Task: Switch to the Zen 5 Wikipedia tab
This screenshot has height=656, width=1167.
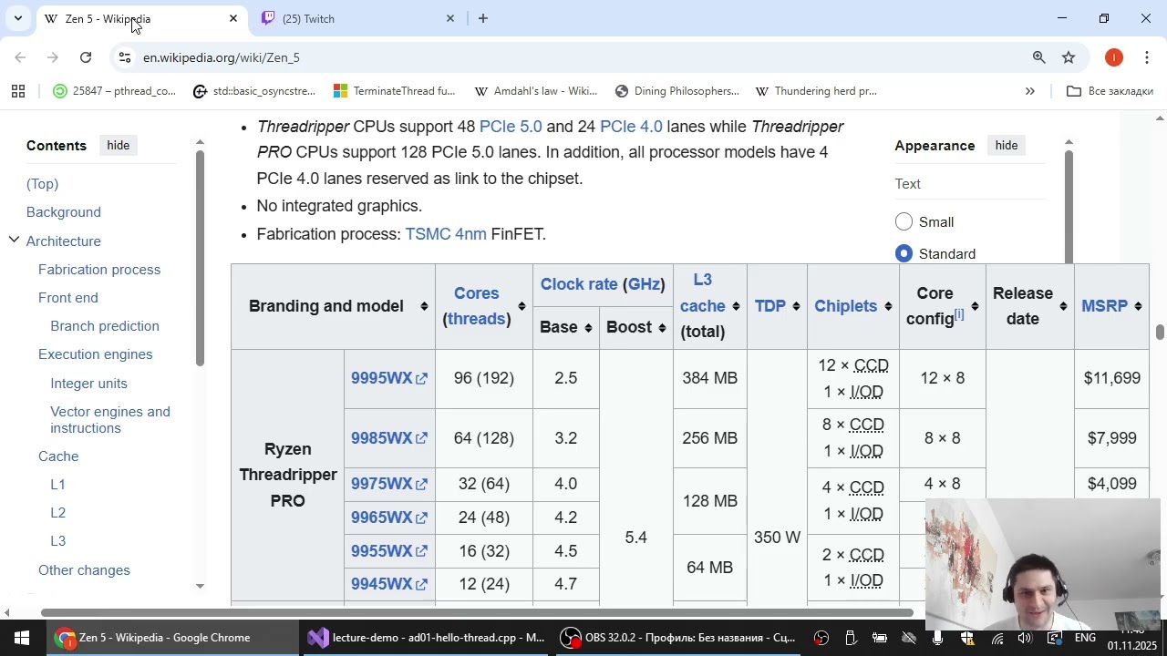Action: pos(141,18)
